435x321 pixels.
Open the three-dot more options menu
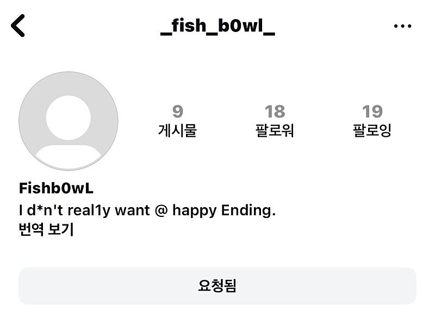(x=402, y=26)
